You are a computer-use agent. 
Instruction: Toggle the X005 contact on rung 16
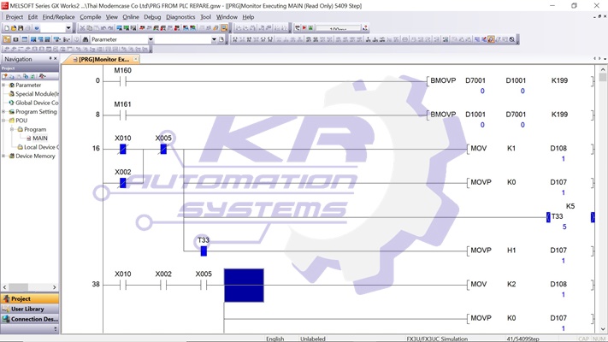(163, 149)
